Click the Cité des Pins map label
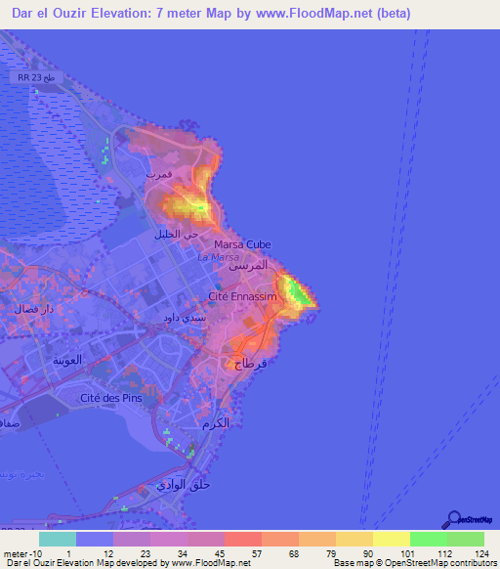The width and height of the screenshot is (500, 569). tap(111, 398)
